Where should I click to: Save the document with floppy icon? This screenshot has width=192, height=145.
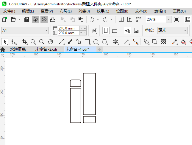point(27,19)
